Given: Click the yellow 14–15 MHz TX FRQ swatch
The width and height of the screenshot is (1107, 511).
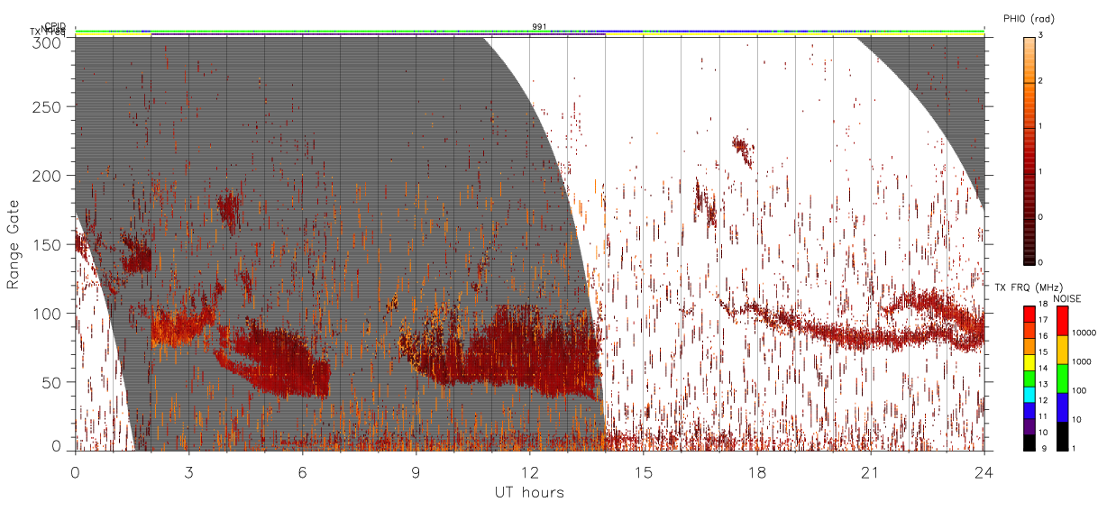Looking at the screenshot, I should coord(1029,361).
